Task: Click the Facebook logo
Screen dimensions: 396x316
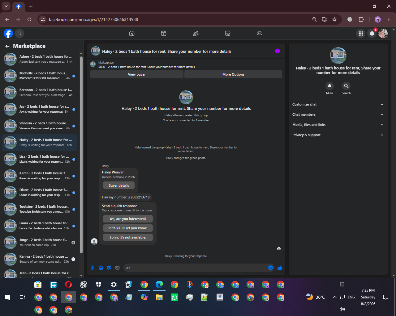Action: 8,33
